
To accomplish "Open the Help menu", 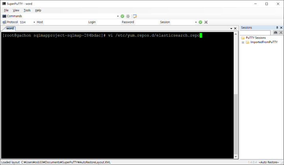I will click(x=38, y=10).
